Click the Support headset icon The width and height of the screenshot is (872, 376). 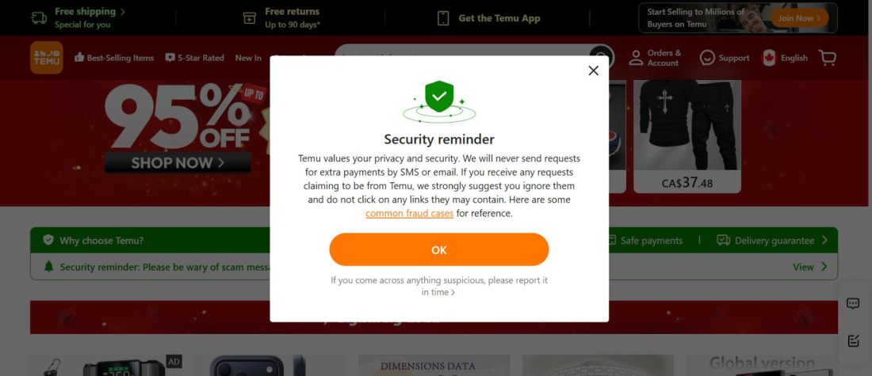click(707, 58)
